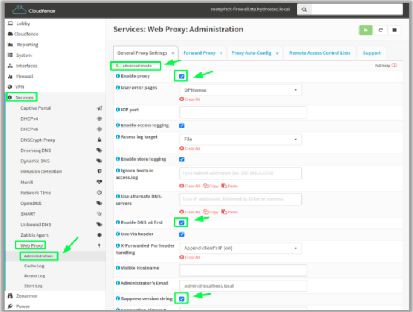Click the stop service square icon
Image resolution: width=413 pixels, height=312 pixels.
coord(394,30)
